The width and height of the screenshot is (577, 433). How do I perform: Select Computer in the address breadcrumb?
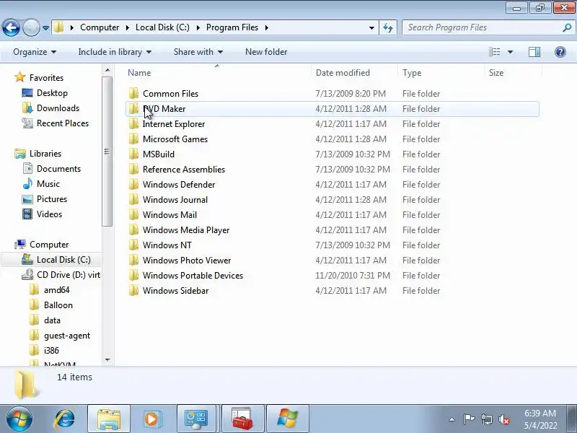point(100,27)
